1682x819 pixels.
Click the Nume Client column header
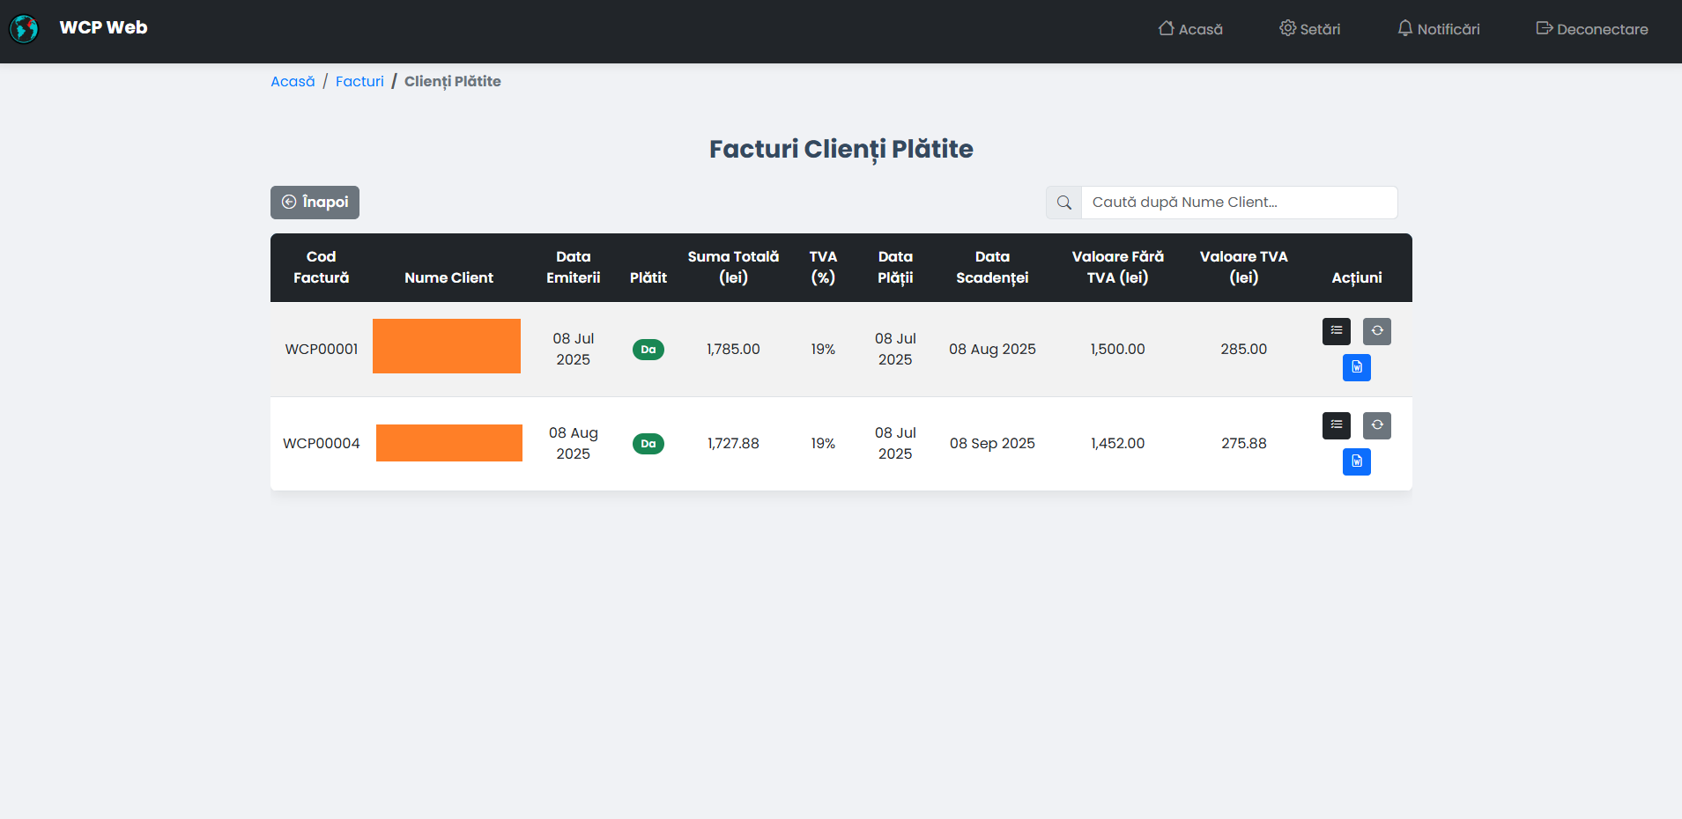(x=448, y=277)
